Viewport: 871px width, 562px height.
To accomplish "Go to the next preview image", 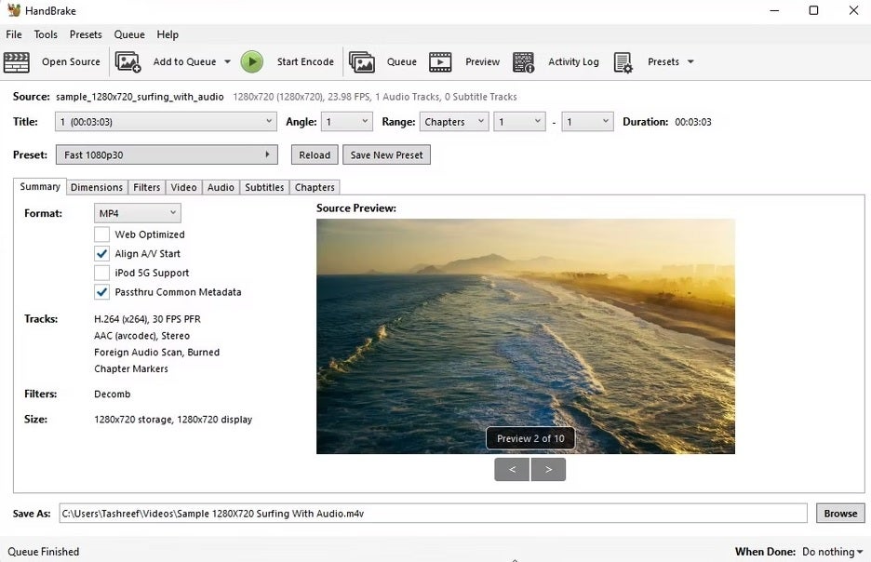I will 548,469.
